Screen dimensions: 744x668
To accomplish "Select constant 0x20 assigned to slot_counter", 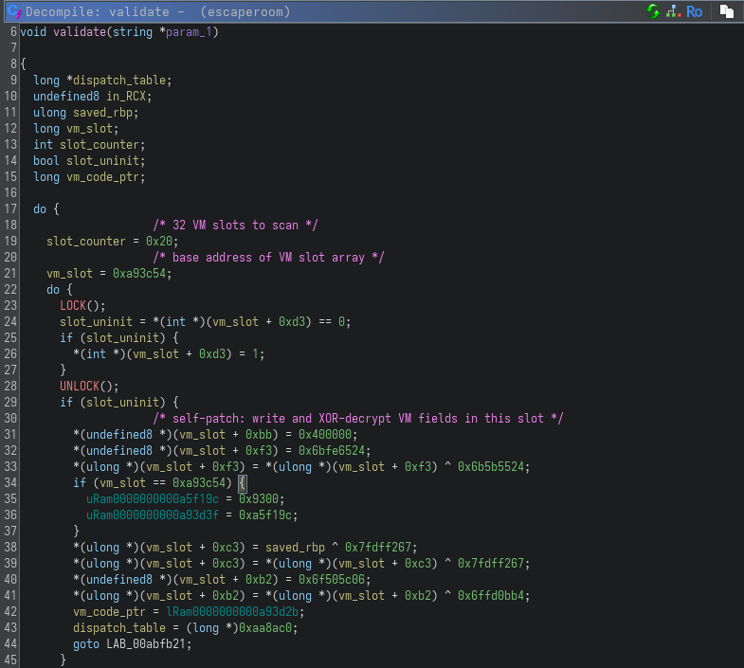I will [x=159, y=241].
